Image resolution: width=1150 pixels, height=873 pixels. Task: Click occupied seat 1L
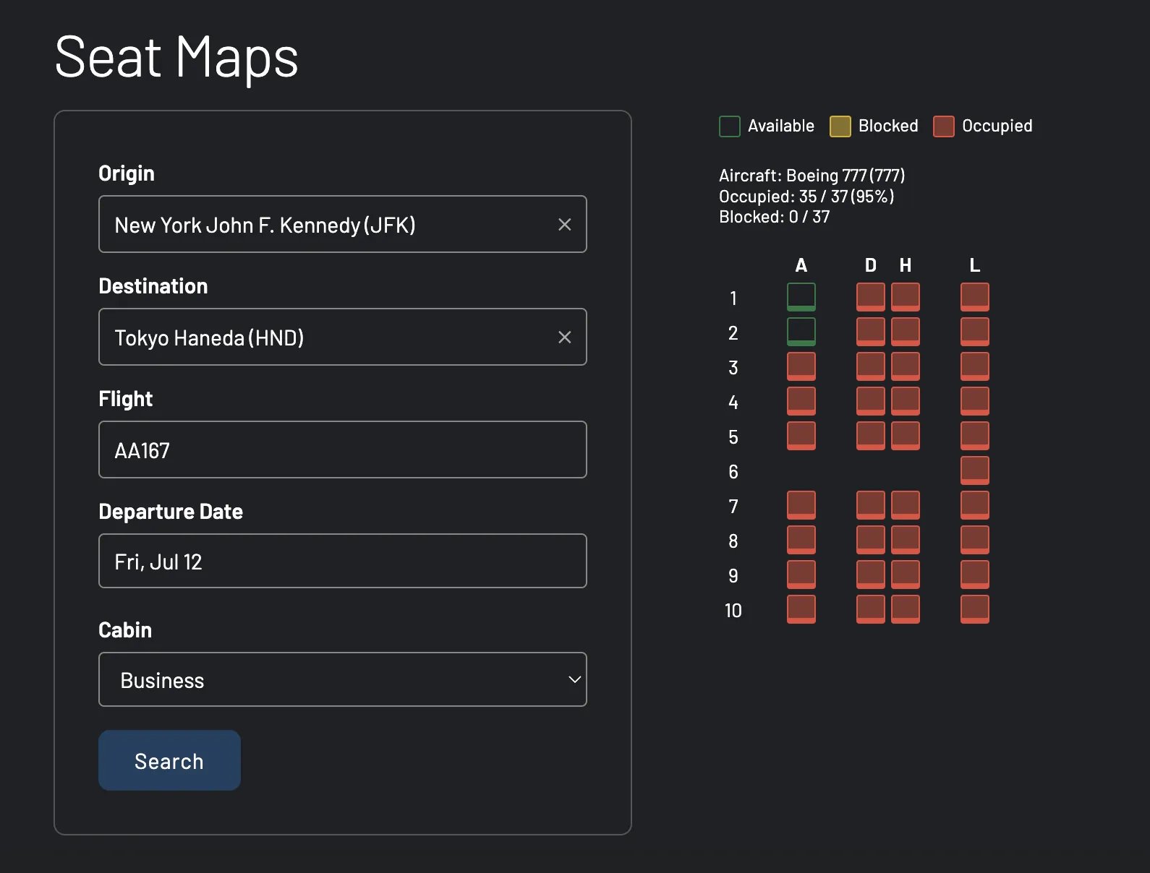coord(975,297)
